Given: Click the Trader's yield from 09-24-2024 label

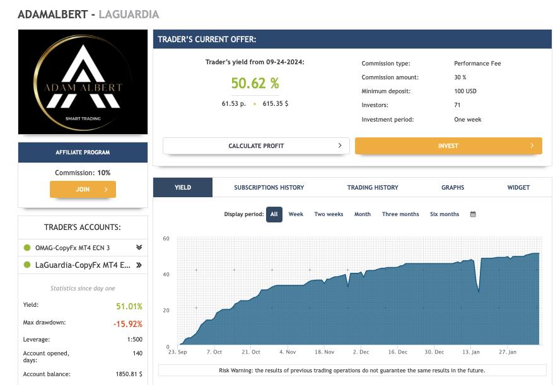Looking at the screenshot, I should click(x=255, y=62).
